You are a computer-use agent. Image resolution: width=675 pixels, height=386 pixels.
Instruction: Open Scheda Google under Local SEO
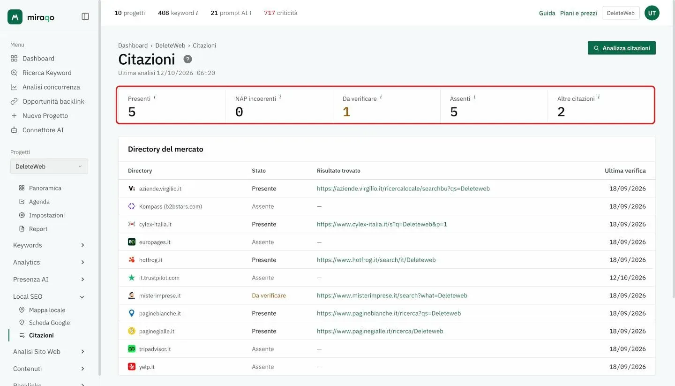tap(49, 323)
